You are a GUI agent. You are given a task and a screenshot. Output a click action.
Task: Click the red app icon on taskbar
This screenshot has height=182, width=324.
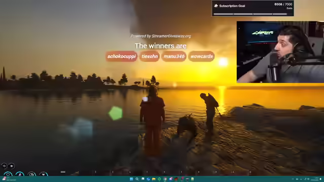pos(176,179)
